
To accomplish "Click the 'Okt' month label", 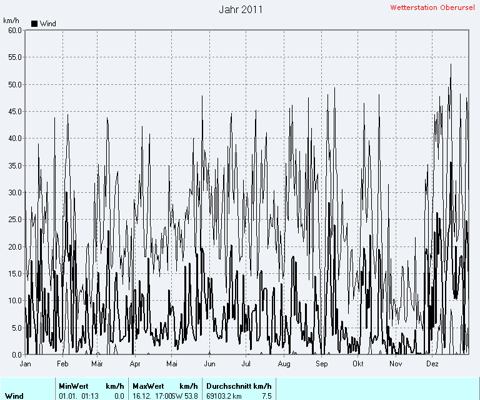I will 358,364.
